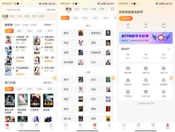Image resolution: width=175 pixels, height=132 pixels.
Task: Open 今日运势 fortune icon
Action: [128, 92]
